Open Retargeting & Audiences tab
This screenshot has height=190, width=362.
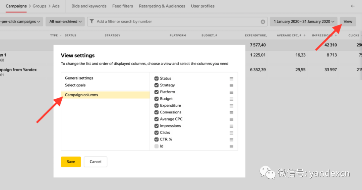pyautogui.click(x=162, y=6)
